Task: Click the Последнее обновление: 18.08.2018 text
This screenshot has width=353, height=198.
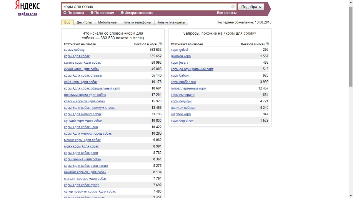Action: (x=244, y=22)
